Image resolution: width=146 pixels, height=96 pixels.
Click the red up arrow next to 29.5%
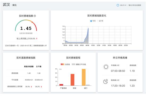[37, 39]
